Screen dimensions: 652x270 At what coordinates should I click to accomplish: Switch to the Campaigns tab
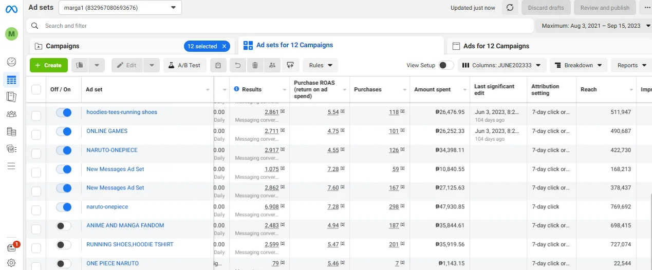pos(63,46)
